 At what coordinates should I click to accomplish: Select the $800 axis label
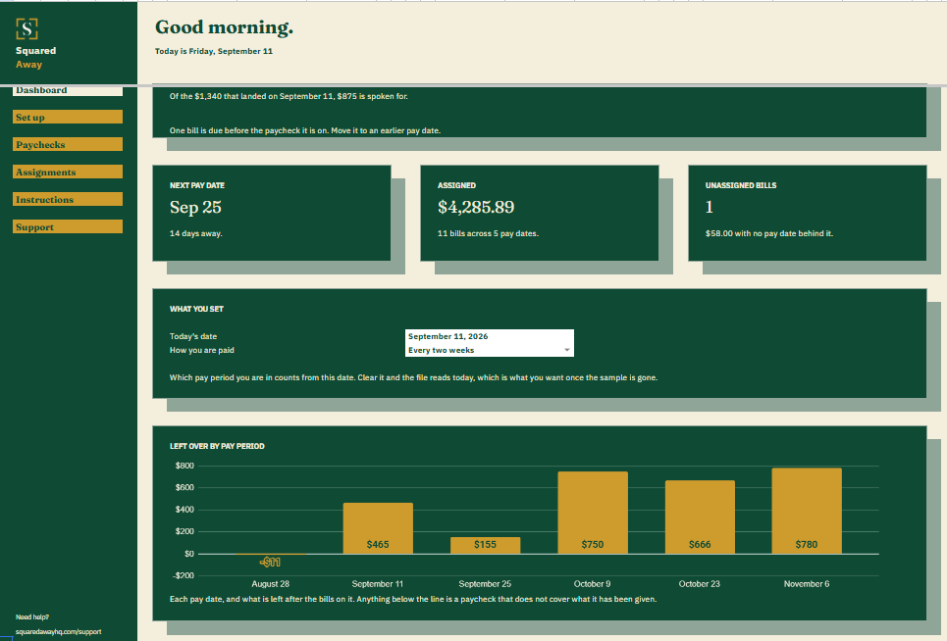[184, 466]
